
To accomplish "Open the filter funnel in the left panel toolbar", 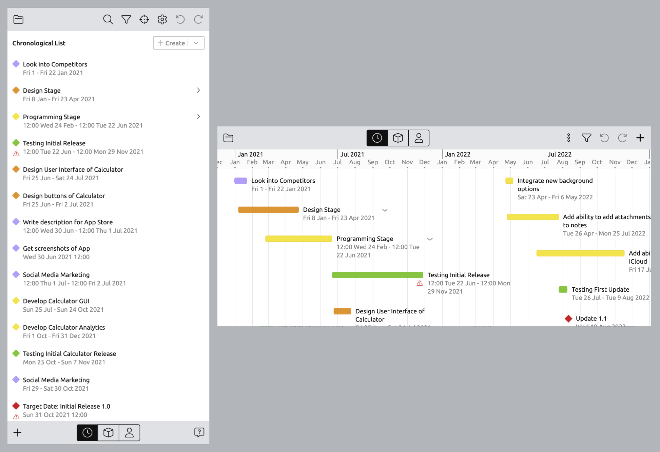I will click(126, 20).
